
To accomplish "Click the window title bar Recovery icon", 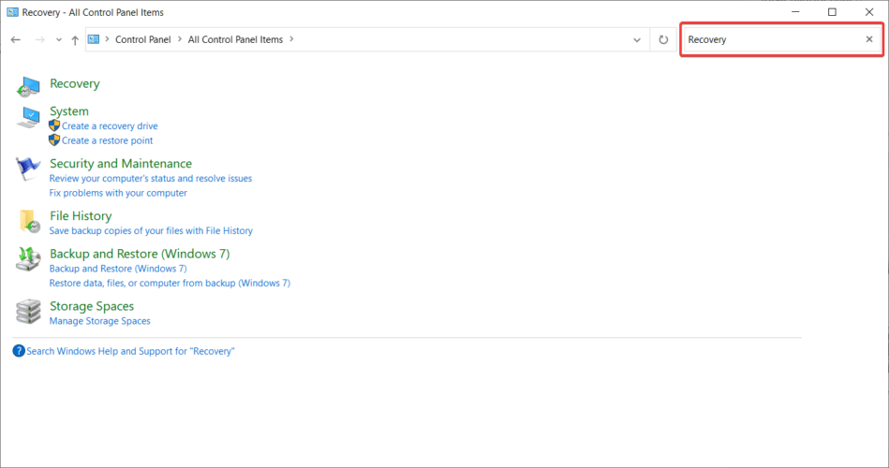I will [12, 12].
